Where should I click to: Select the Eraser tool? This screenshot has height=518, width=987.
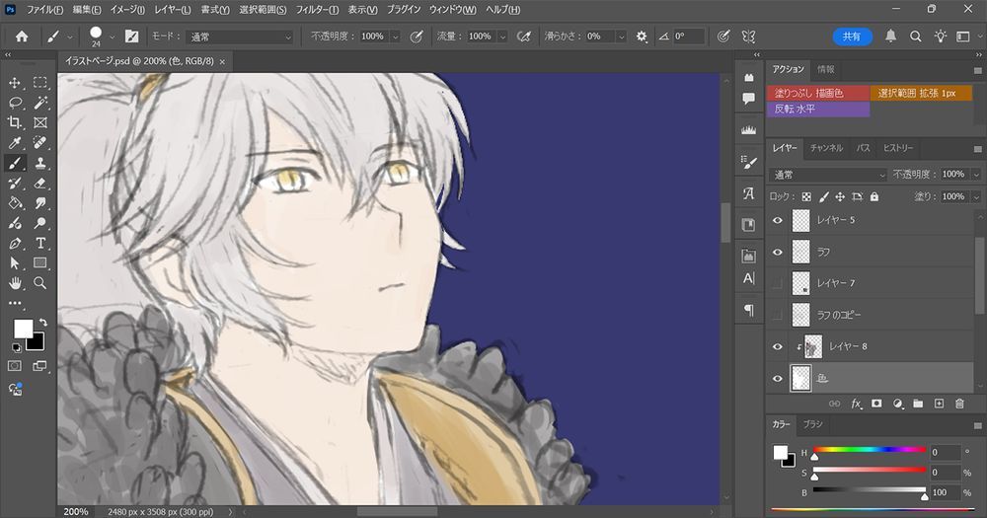[x=40, y=184]
